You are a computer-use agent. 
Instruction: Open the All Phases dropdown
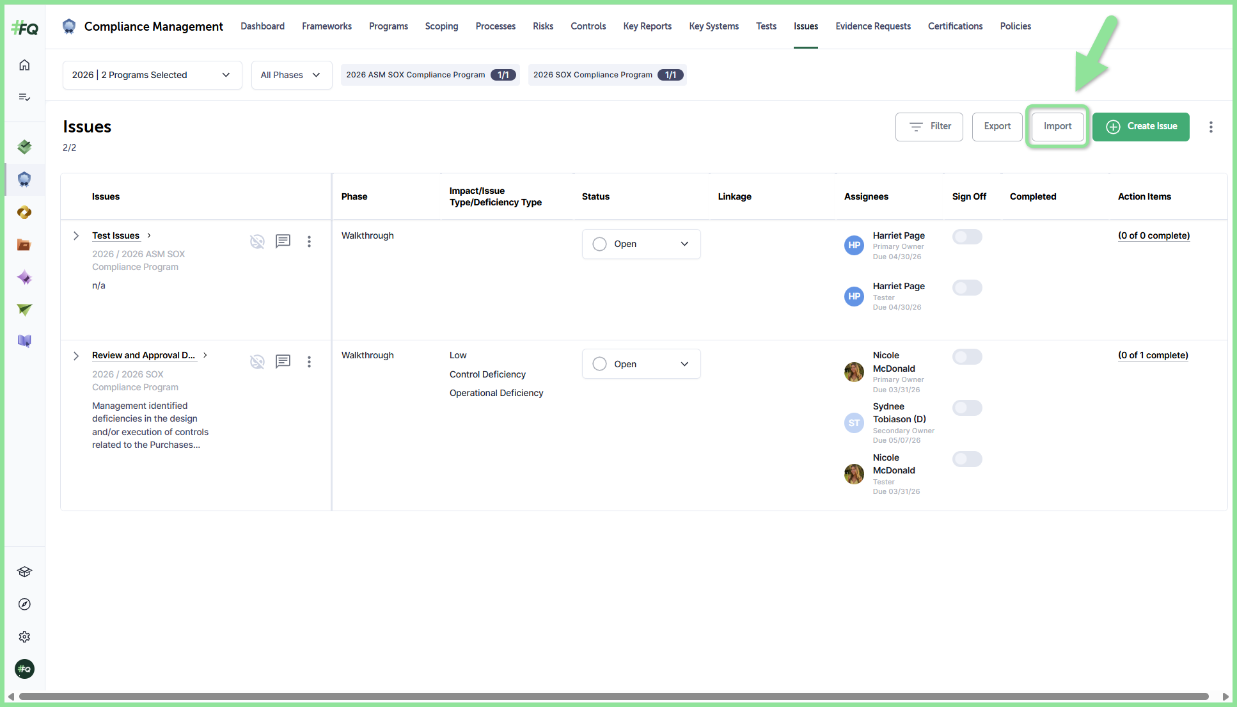click(x=292, y=75)
